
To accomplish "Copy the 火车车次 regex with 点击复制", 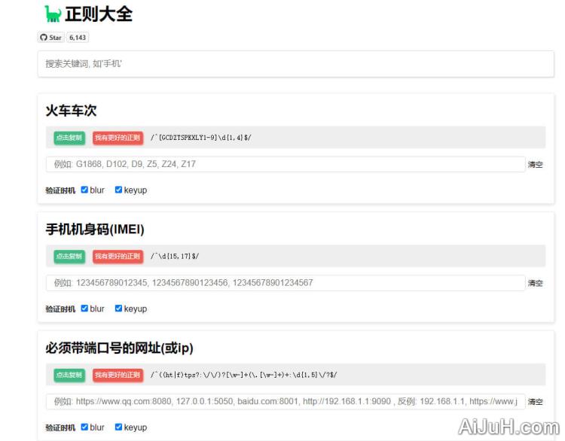I will tap(69, 138).
